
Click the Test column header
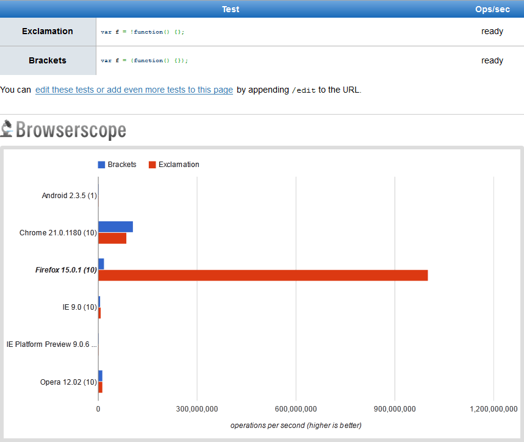231,9
